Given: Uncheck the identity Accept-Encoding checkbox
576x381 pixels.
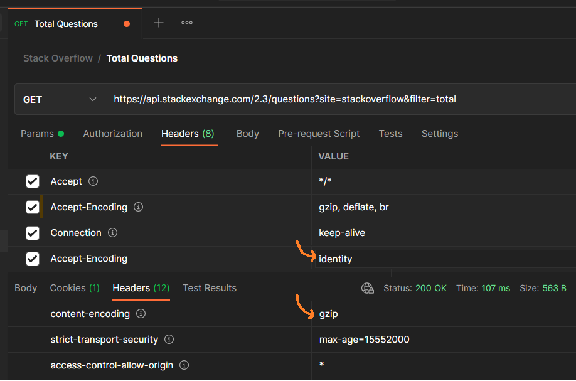Looking at the screenshot, I should tap(33, 258).
